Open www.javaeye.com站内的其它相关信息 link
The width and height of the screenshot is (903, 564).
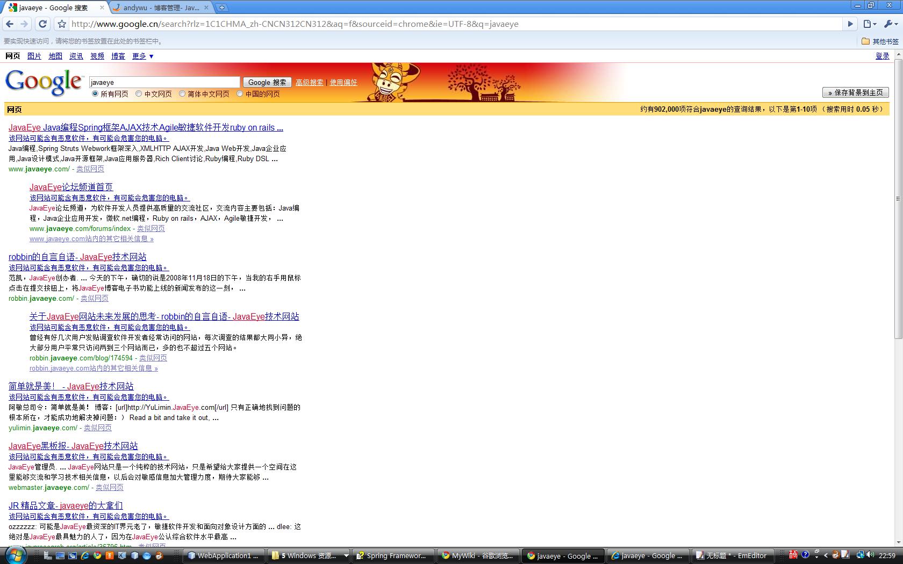(91, 238)
